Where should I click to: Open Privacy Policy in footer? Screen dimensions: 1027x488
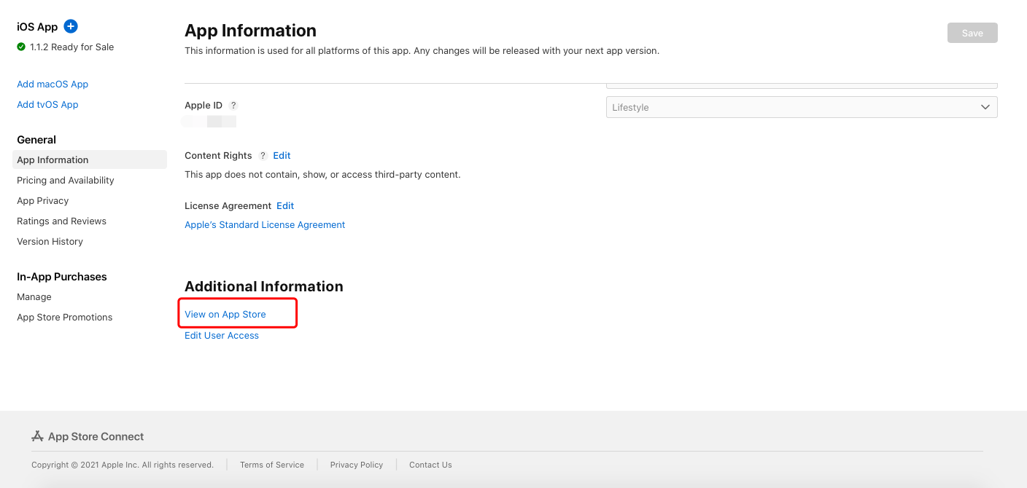pyautogui.click(x=357, y=465)
